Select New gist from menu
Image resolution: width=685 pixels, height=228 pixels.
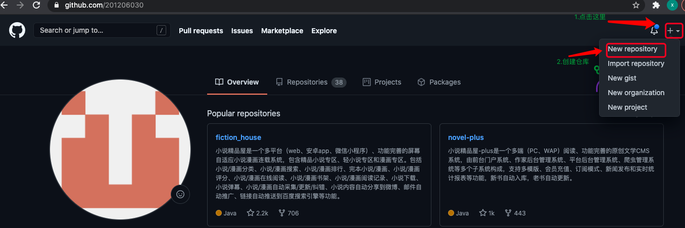click(x=622, y=79)
